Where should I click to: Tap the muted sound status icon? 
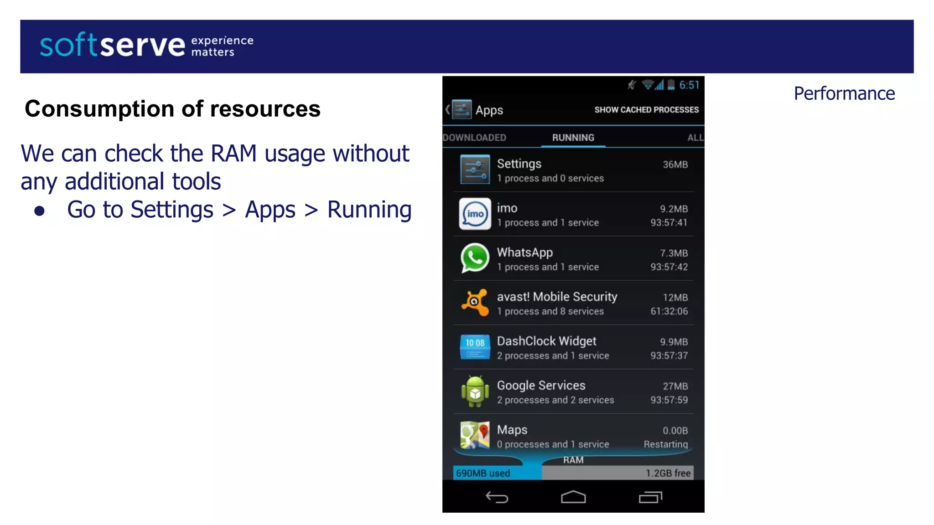[631, 85]
